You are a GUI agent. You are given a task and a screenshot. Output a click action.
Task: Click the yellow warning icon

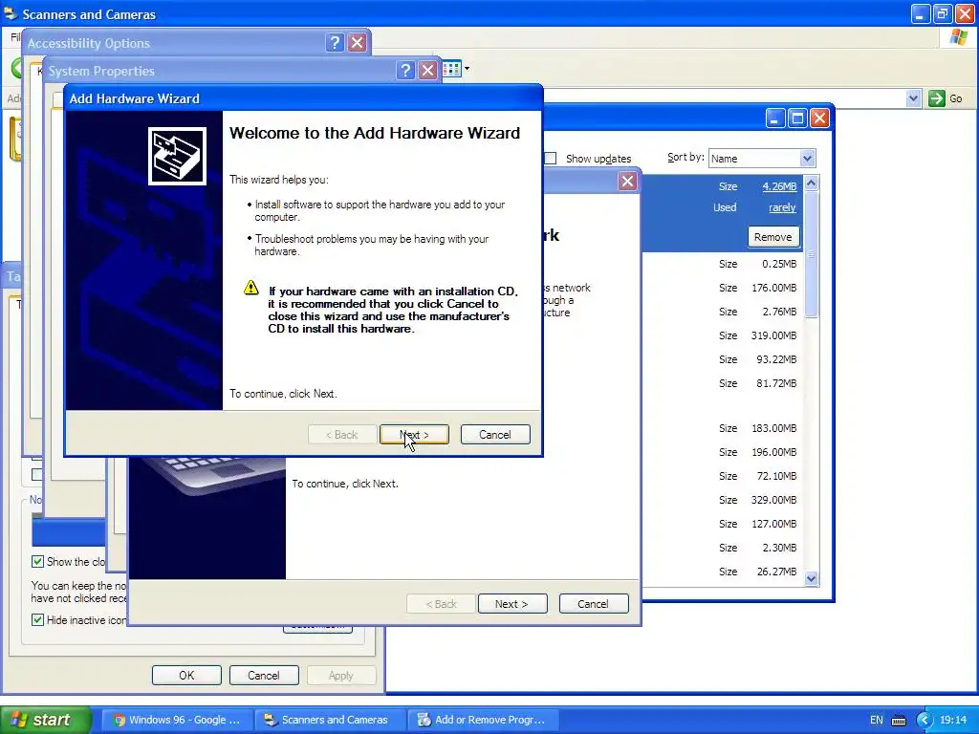tap(251, 288)
